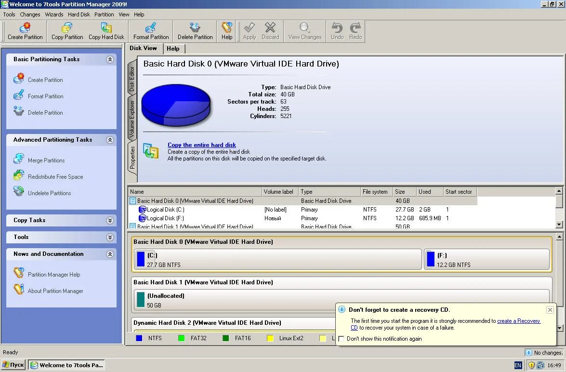Click the Undelete Partitions sidebar icon

[x=19, y=191]
